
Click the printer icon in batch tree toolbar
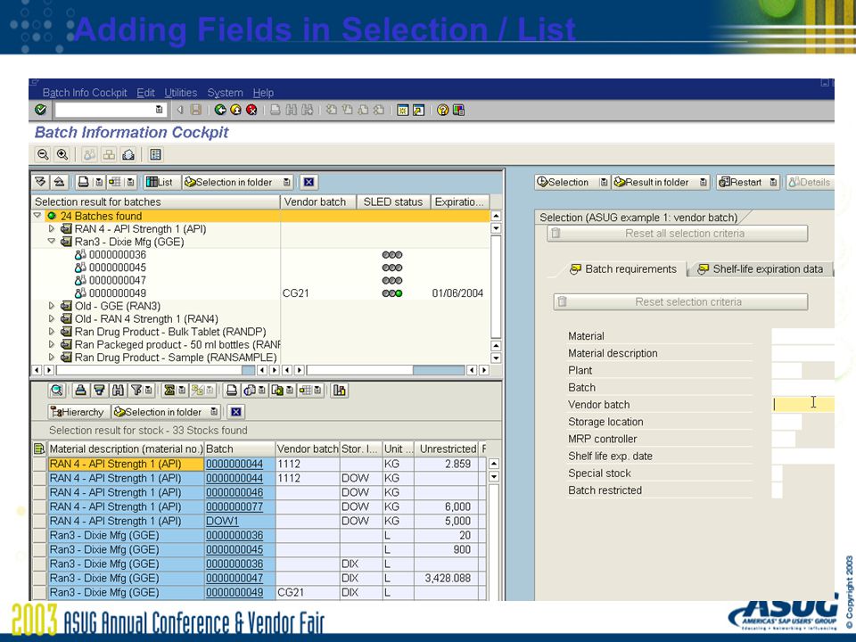[83, 182]
